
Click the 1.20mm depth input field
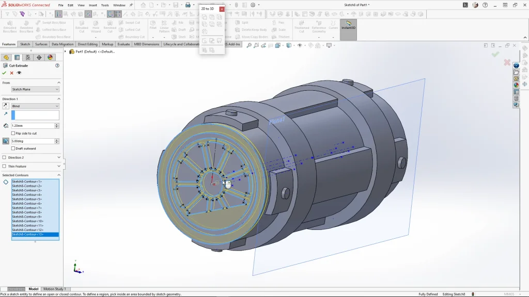(x=32, y=126)
